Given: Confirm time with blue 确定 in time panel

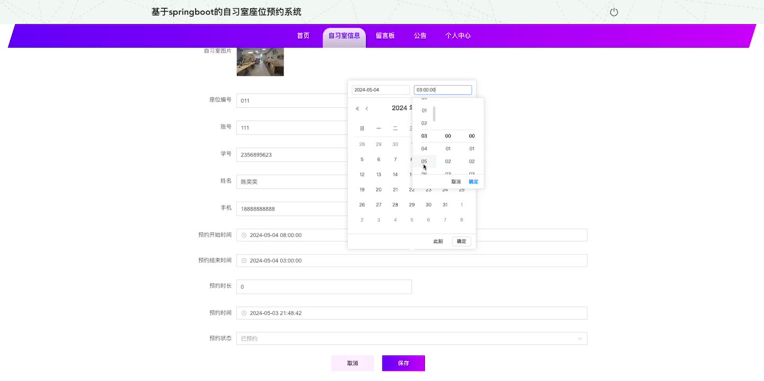Looking at the screenshot, I should click(473, 182).
